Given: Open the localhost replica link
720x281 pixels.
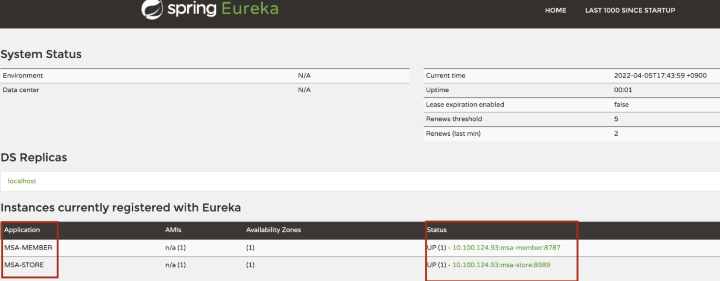Looking at the screenshot, I should (22, 181).
